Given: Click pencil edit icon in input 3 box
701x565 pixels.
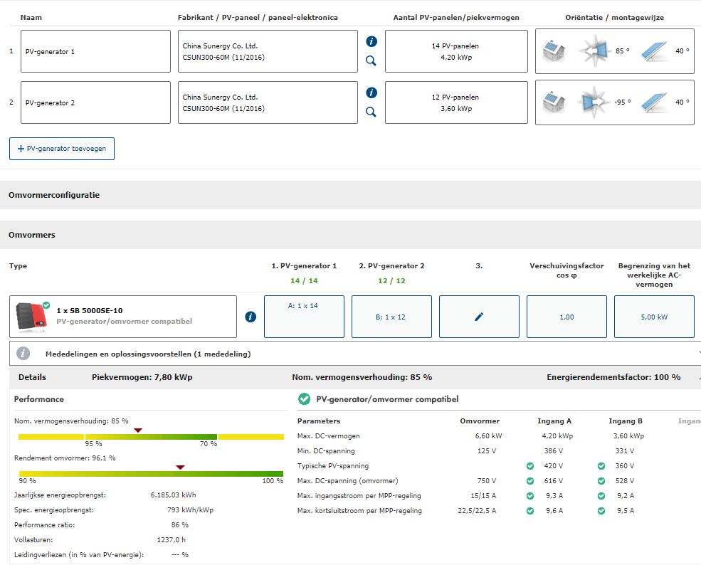Looking at the screenshot, I should tap(479, 317).
